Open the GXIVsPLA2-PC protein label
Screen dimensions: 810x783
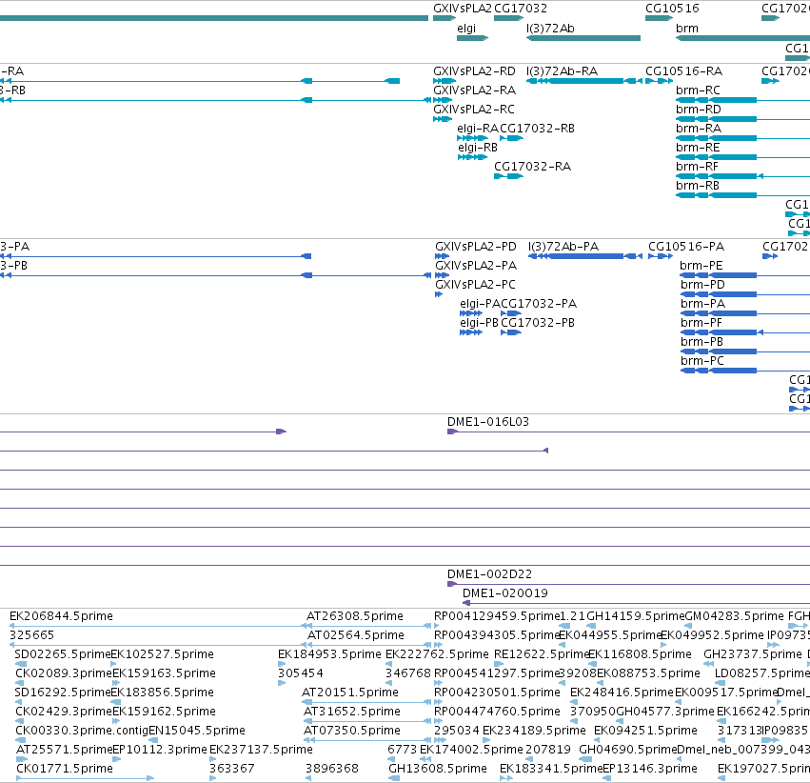[x=475, y=285]
